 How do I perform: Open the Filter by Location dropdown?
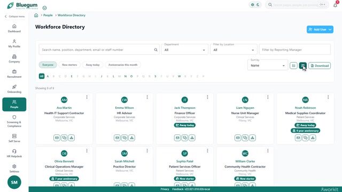[x=234, y=49]
